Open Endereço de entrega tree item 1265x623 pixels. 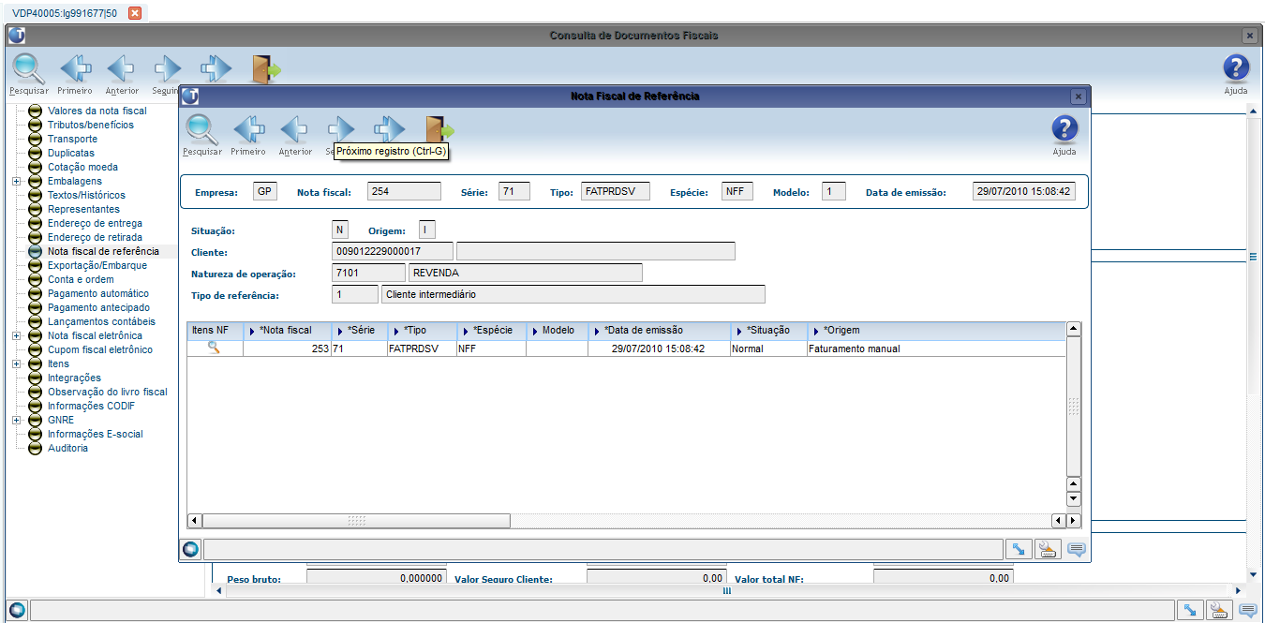95,223
